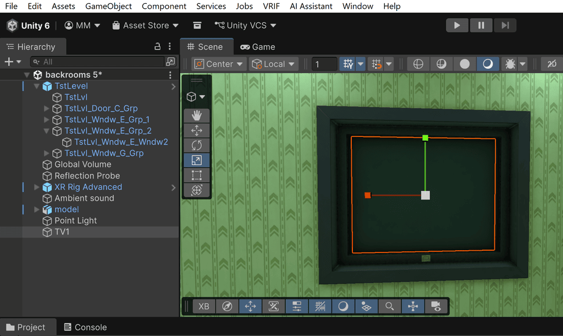Switch to the Scene tab

point(207,47)
